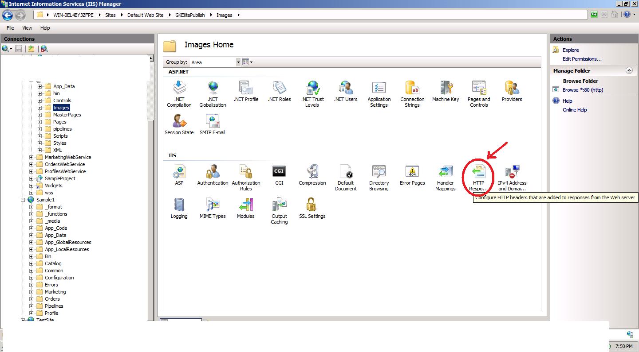The width and height of the screenshot is (639, 352).
Task: Open the Compression feature
Action: 312,173
